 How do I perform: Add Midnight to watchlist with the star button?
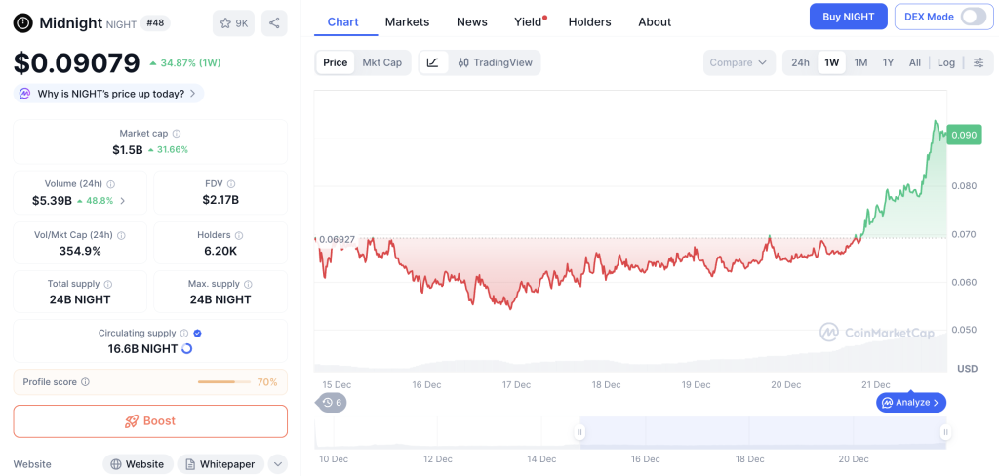[233, 22]
